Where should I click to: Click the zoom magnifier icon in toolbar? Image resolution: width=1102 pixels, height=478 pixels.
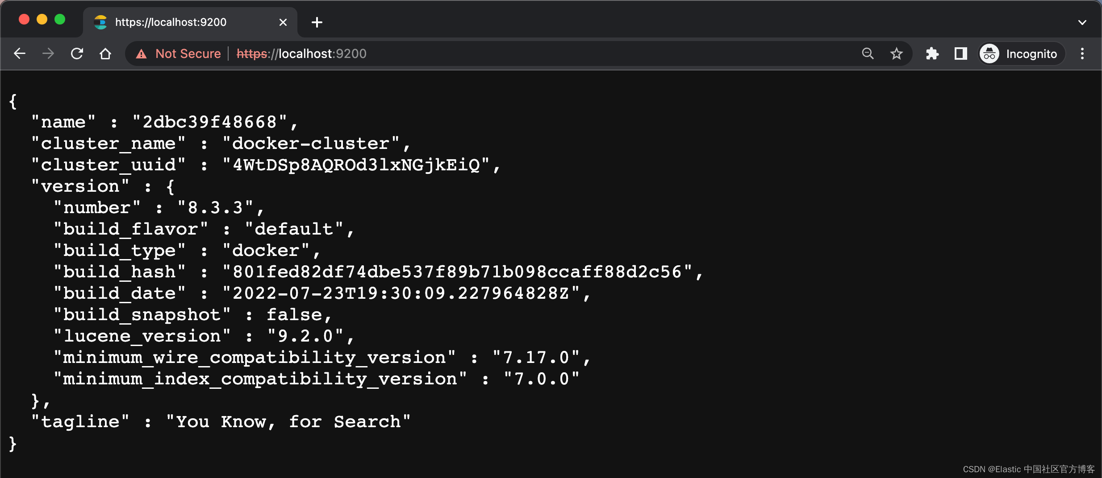867,54
